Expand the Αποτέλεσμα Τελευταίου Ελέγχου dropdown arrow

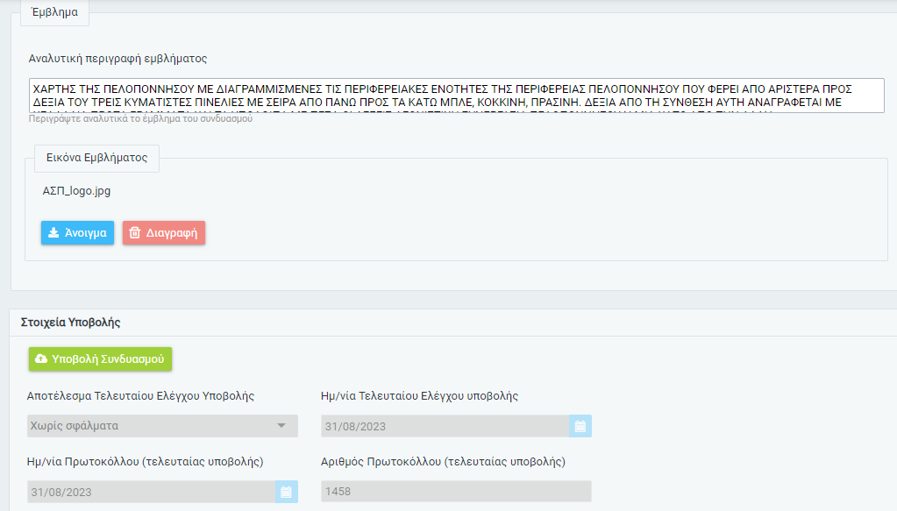281,426
